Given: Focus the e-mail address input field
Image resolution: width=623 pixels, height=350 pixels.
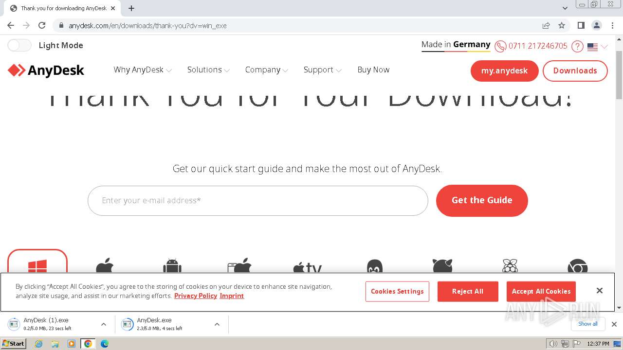Looking at the screenshot, I should coord(257,200).
